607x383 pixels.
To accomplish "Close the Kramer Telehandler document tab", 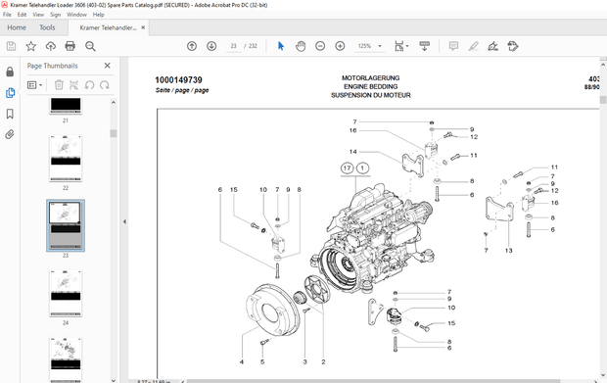I will [143, 27].
